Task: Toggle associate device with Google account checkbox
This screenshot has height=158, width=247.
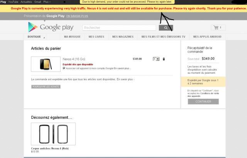Action: pyautogui.click(x=64, y=68)
